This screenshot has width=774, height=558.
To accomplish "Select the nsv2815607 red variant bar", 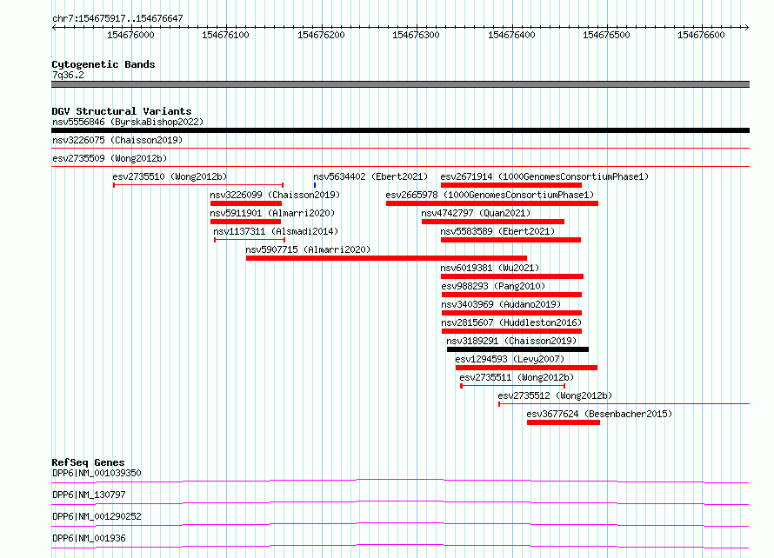I will (512, 331).
